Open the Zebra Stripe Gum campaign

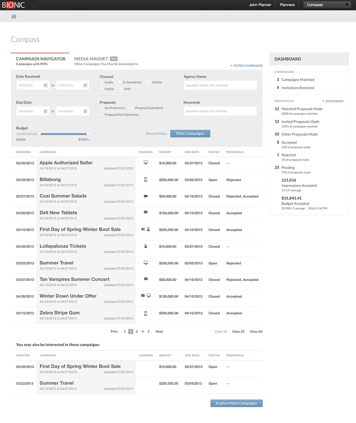coord(60,313)
